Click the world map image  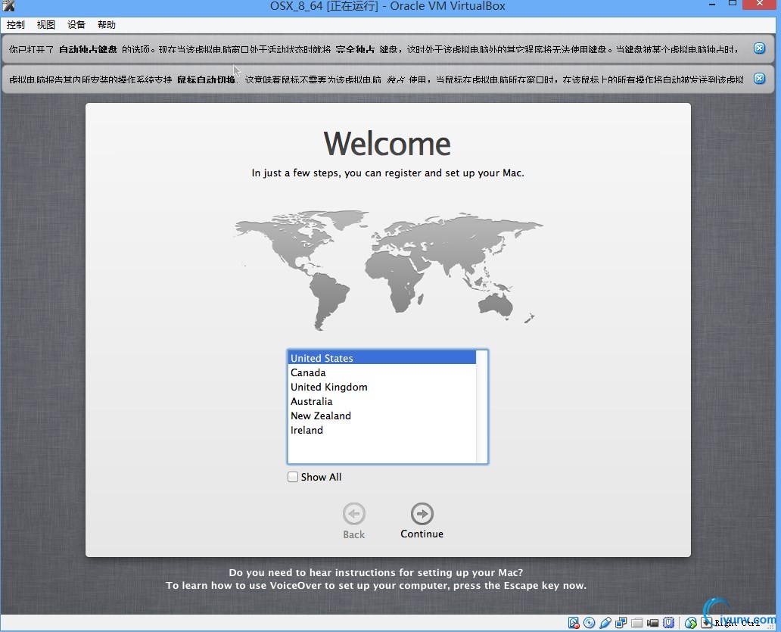(388, 270)
